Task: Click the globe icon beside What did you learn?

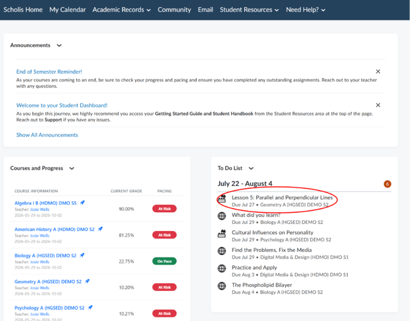Action: coord(222,216)
